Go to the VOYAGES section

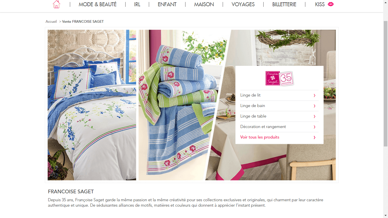243,4
